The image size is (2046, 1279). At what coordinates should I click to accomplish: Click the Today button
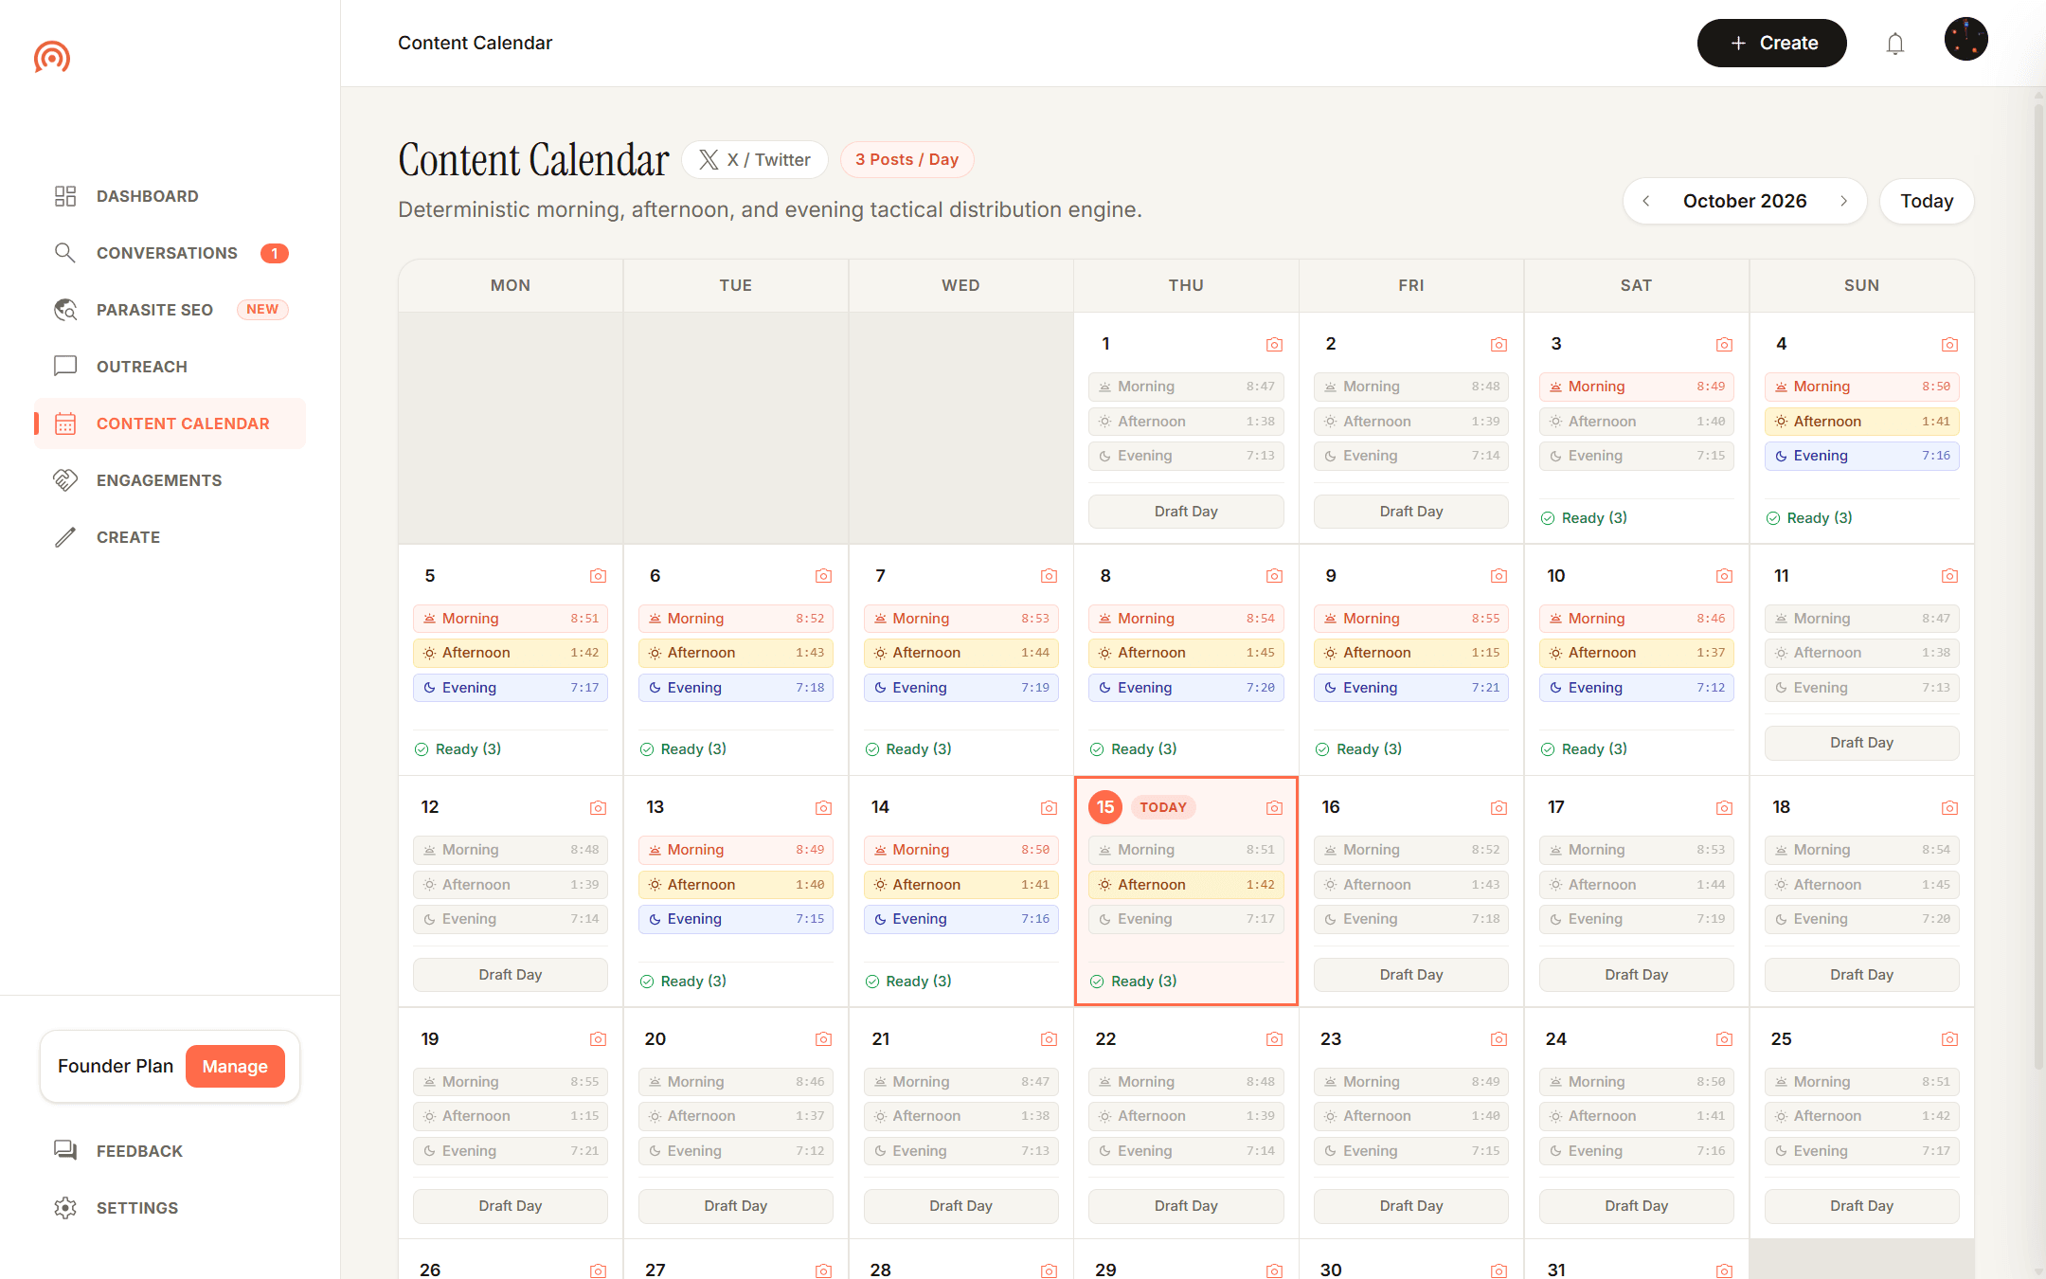[x=1927, y=201]
